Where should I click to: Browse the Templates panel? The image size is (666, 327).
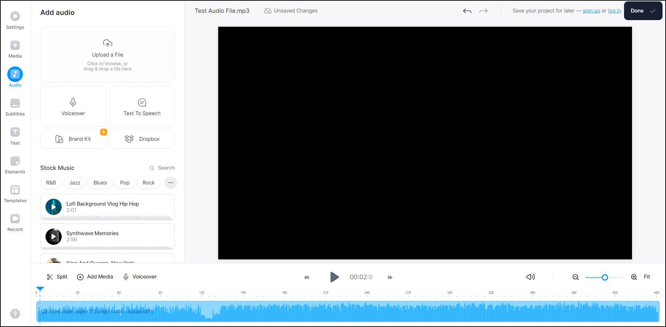(15, 193)
